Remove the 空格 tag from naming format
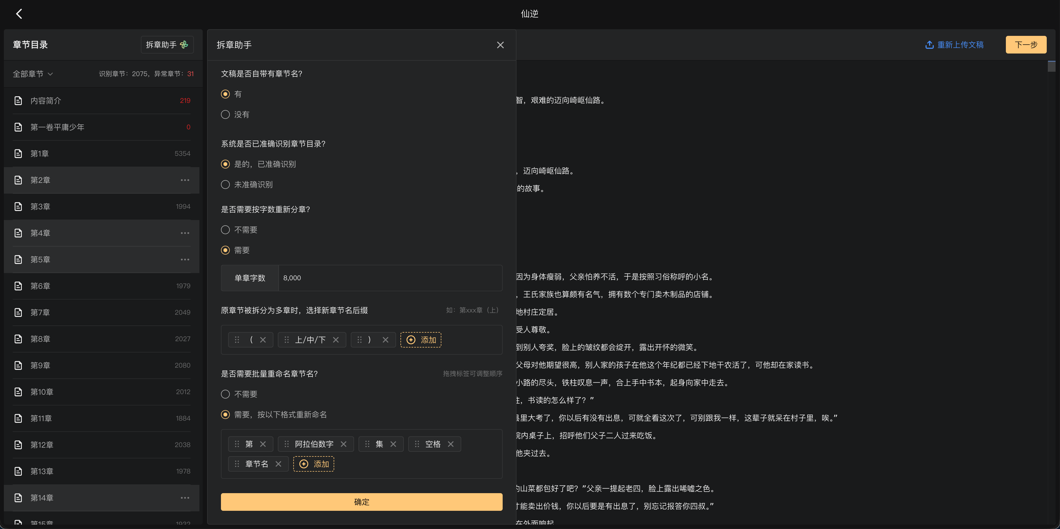This screenshot has width=1060, height=529. [x=450, y=444]
